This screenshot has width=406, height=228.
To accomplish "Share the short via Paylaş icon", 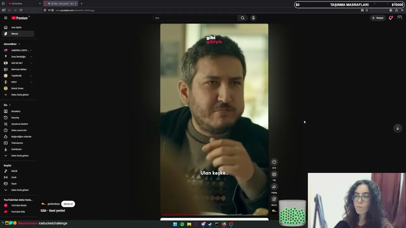I will [274, 187].
